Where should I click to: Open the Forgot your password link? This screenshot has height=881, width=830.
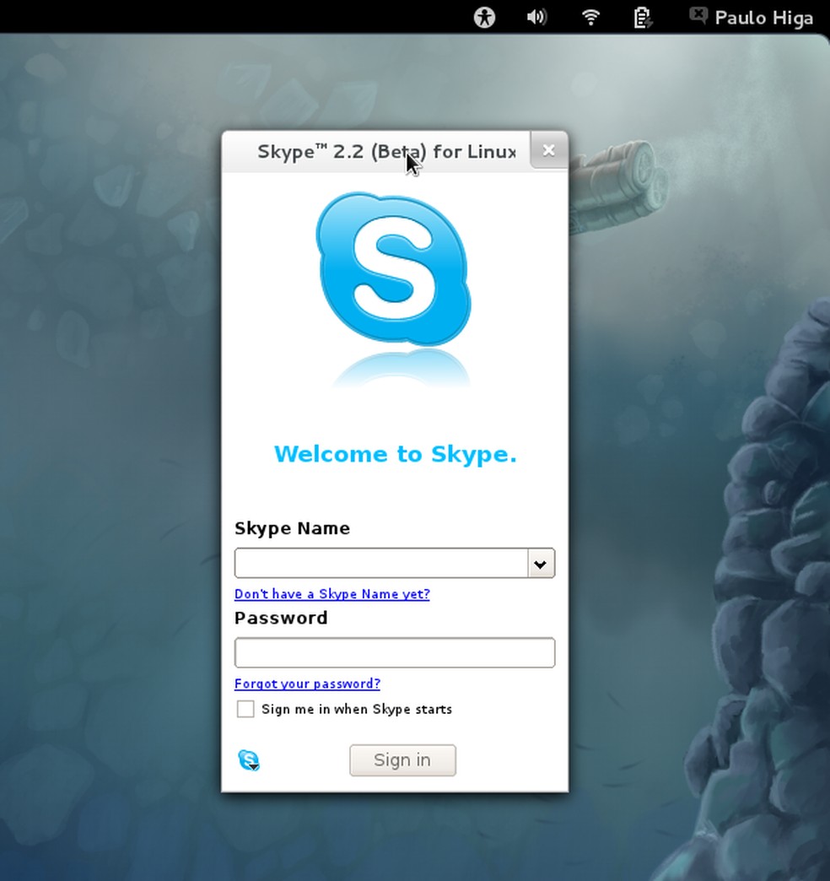click(x=307, y=684)
